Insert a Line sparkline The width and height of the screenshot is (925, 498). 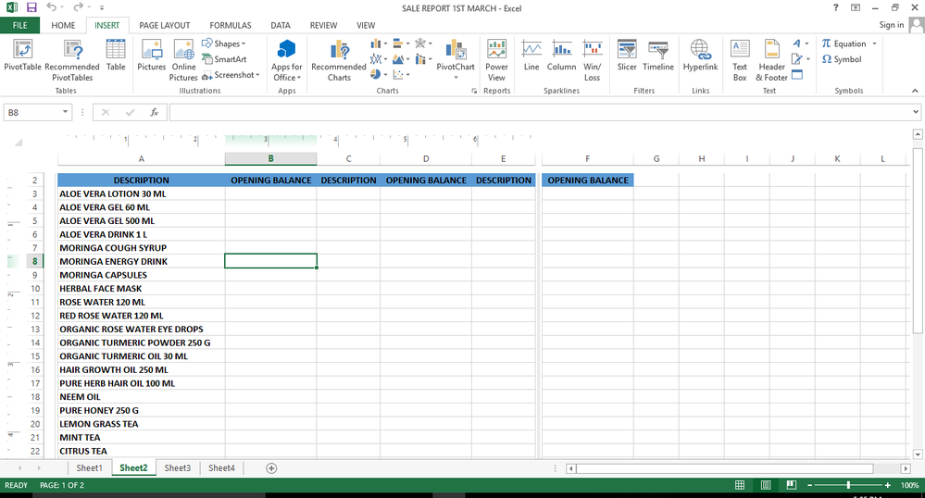531,55
